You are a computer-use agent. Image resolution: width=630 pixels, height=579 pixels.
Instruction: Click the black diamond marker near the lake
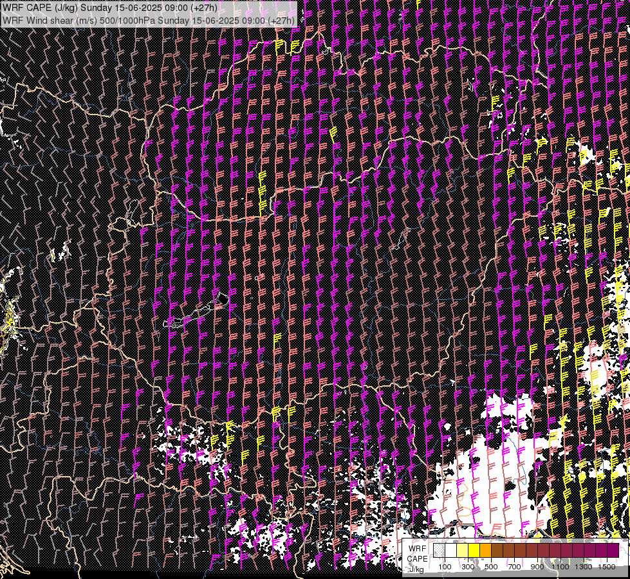click(x=223, y=299)
